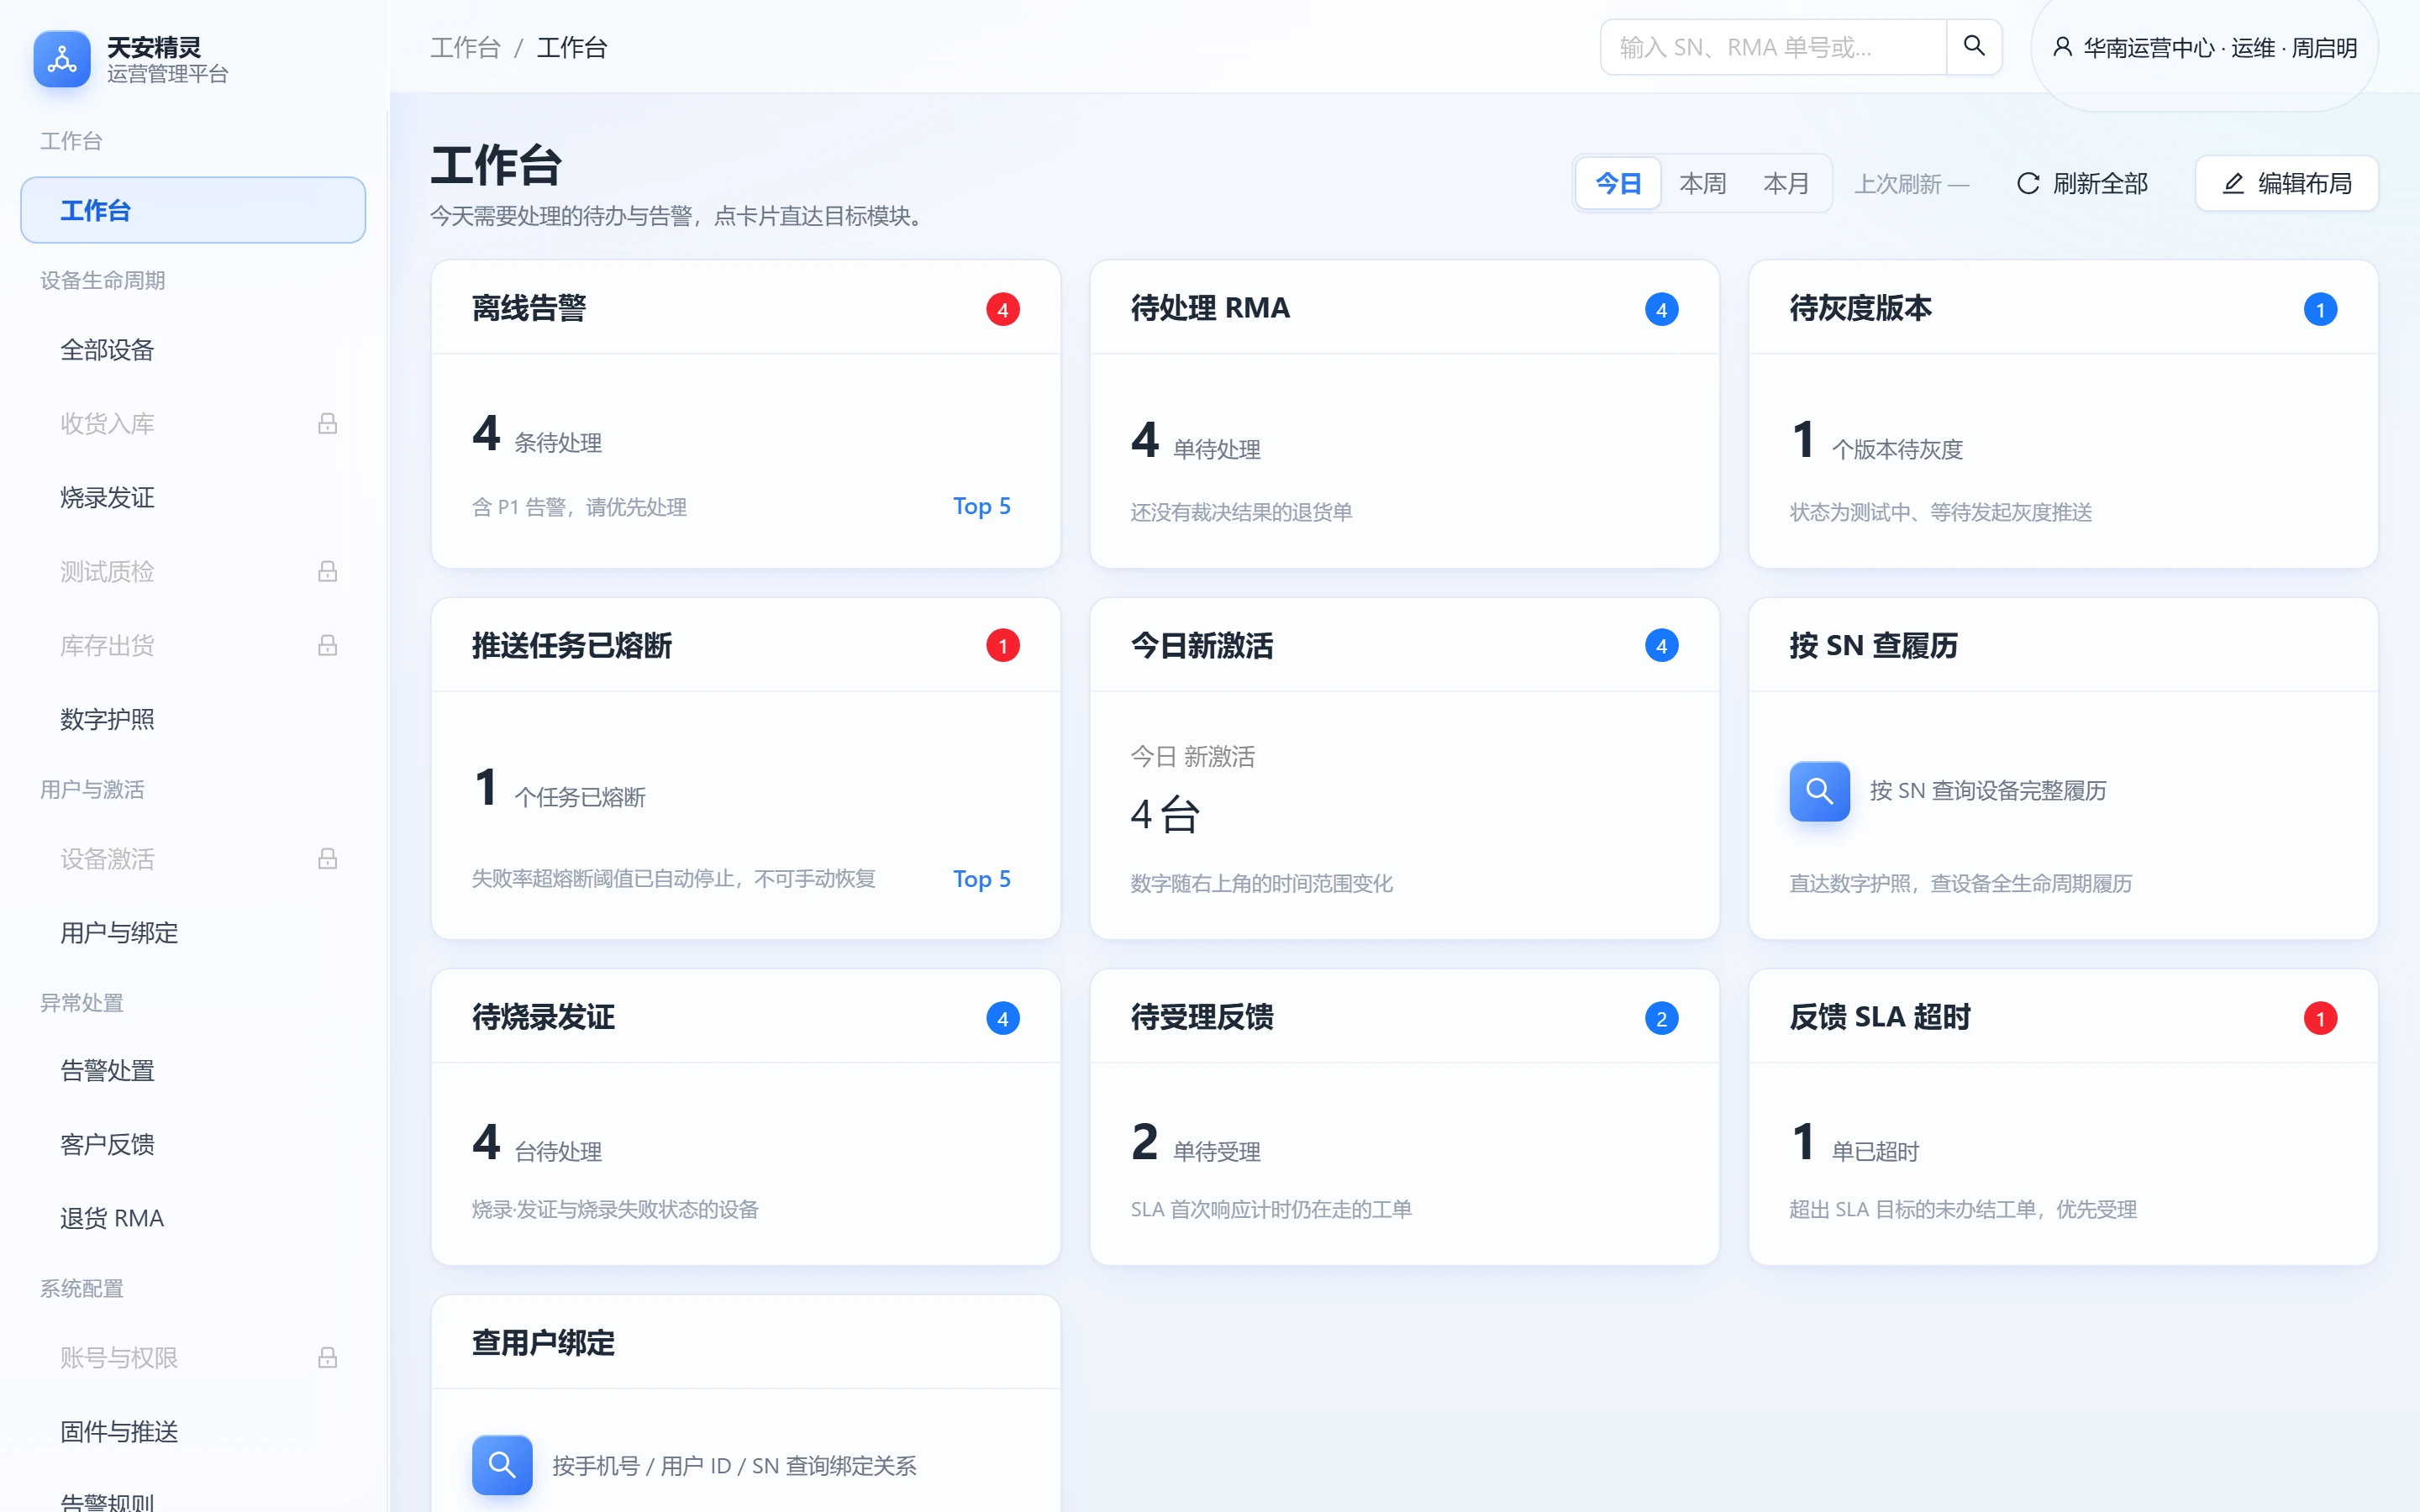Click the user profile icon beside 华南运营中心
Screen dimensions: 2420x1512
pos(2062,47)
